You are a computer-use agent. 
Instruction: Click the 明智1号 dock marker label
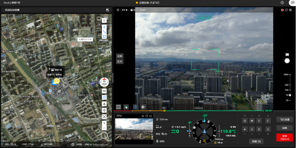point(57,70)
